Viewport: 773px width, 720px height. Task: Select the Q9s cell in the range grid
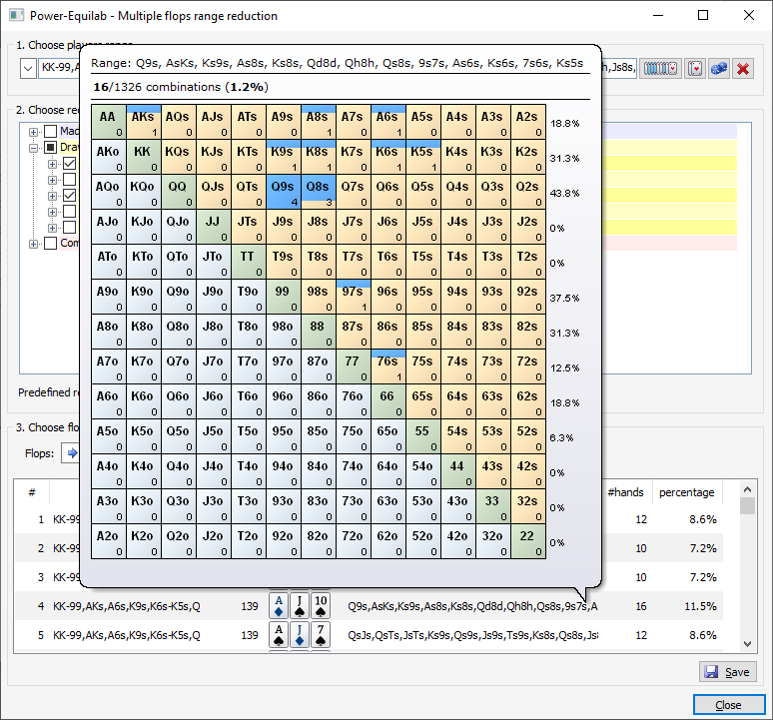284,192
